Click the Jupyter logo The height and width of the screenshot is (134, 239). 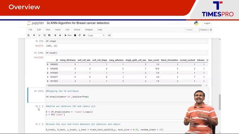pos(35,23)
